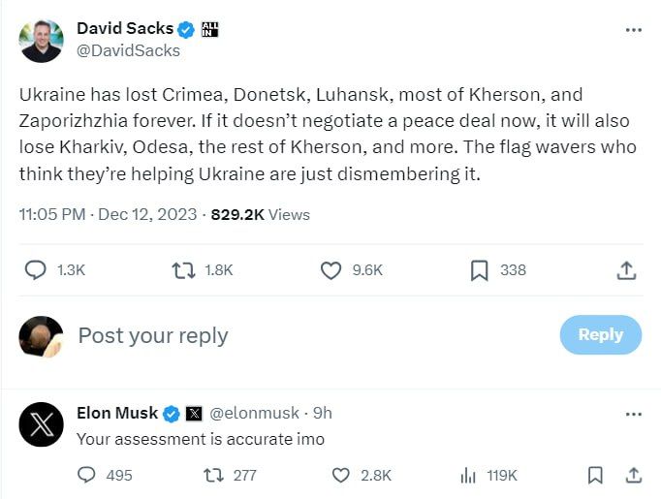Image resolution: width=661 pixels, height=499 pixels.
Task: Bookmark David Sacks' post
Action: (479, 270)
